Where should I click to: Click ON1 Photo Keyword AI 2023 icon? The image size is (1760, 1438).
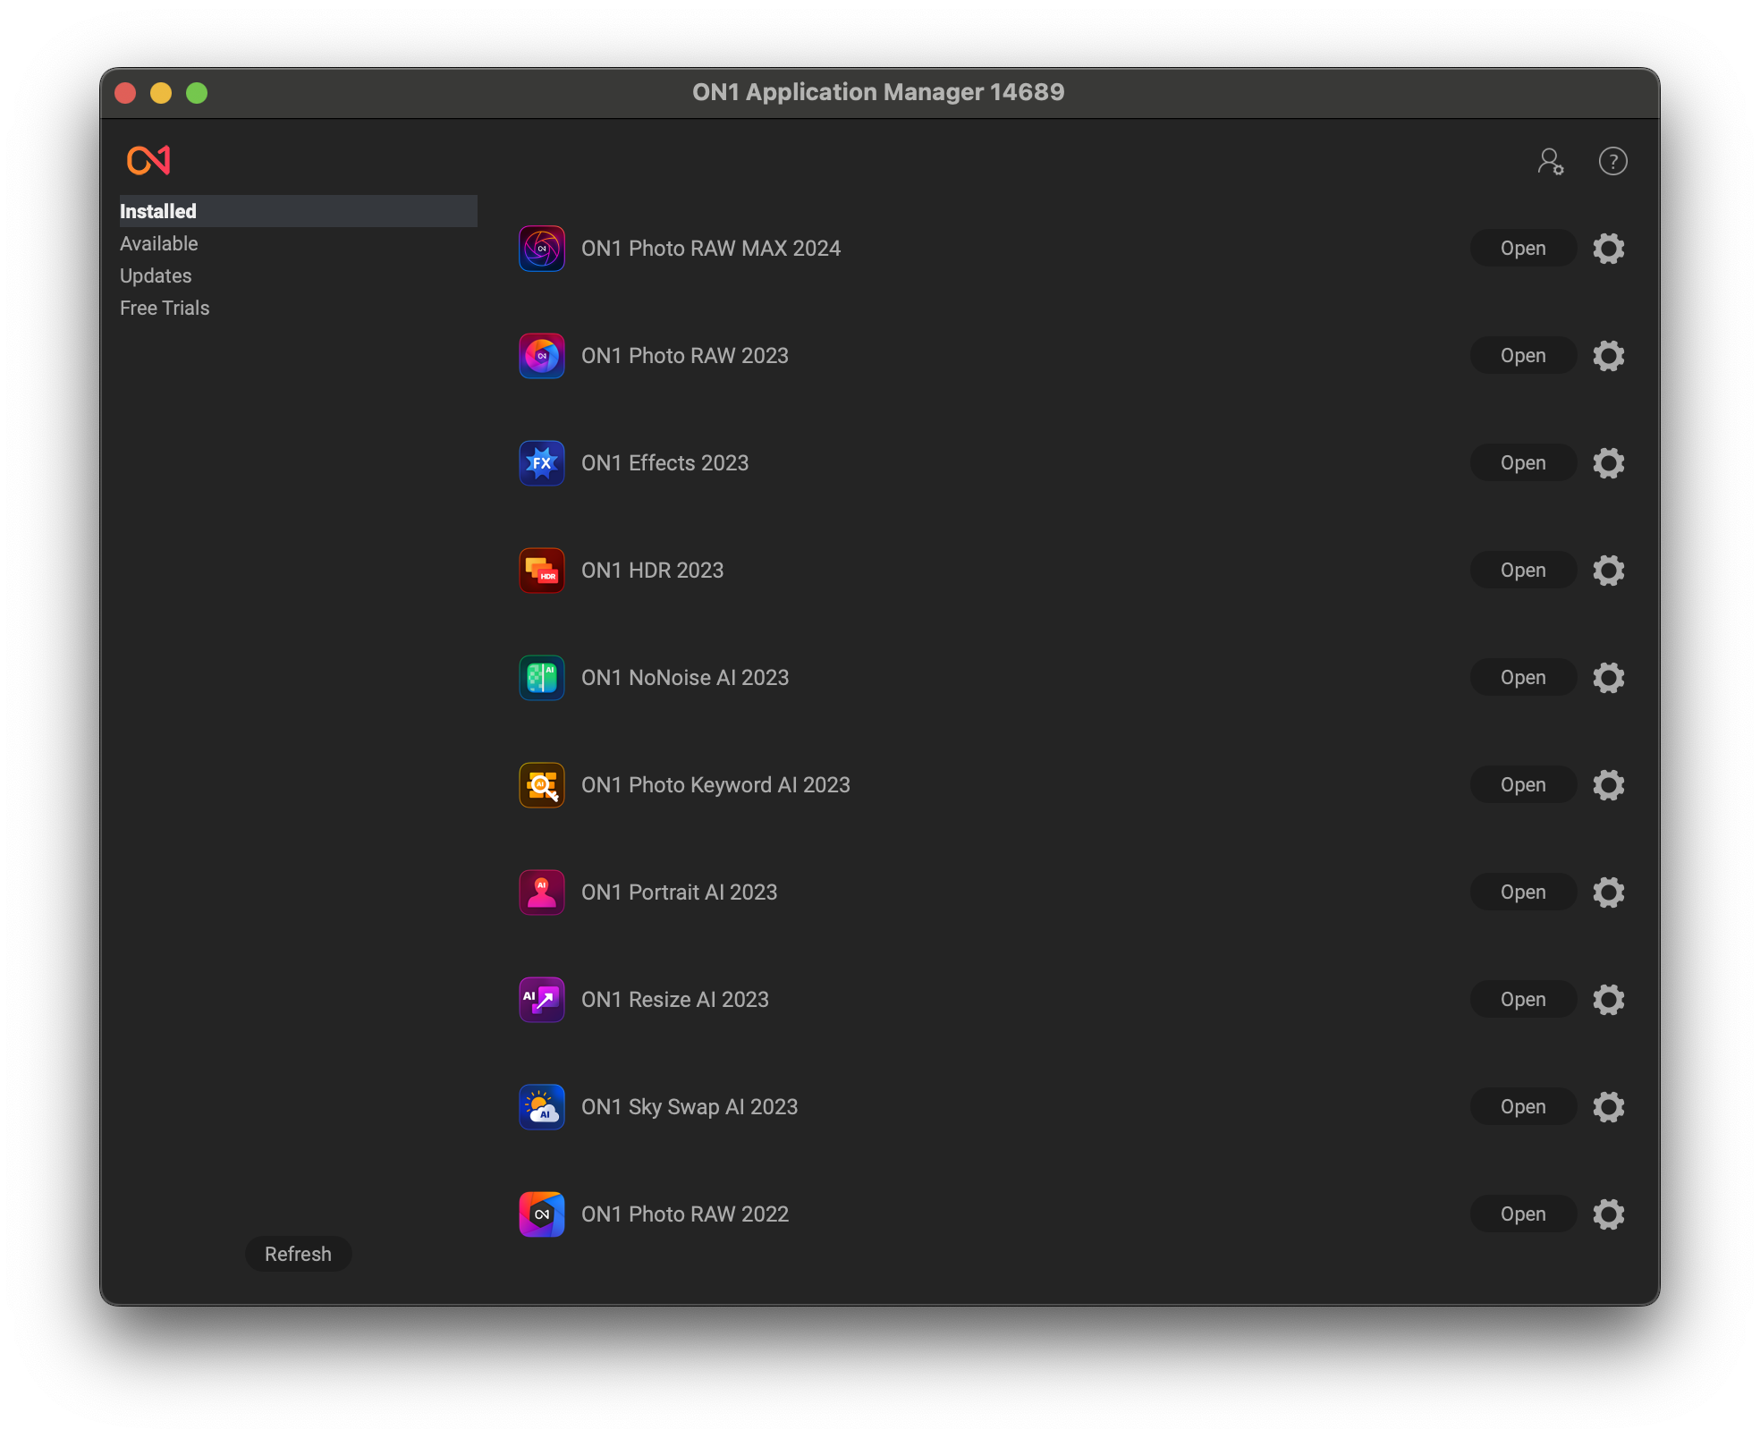(542, 785)
